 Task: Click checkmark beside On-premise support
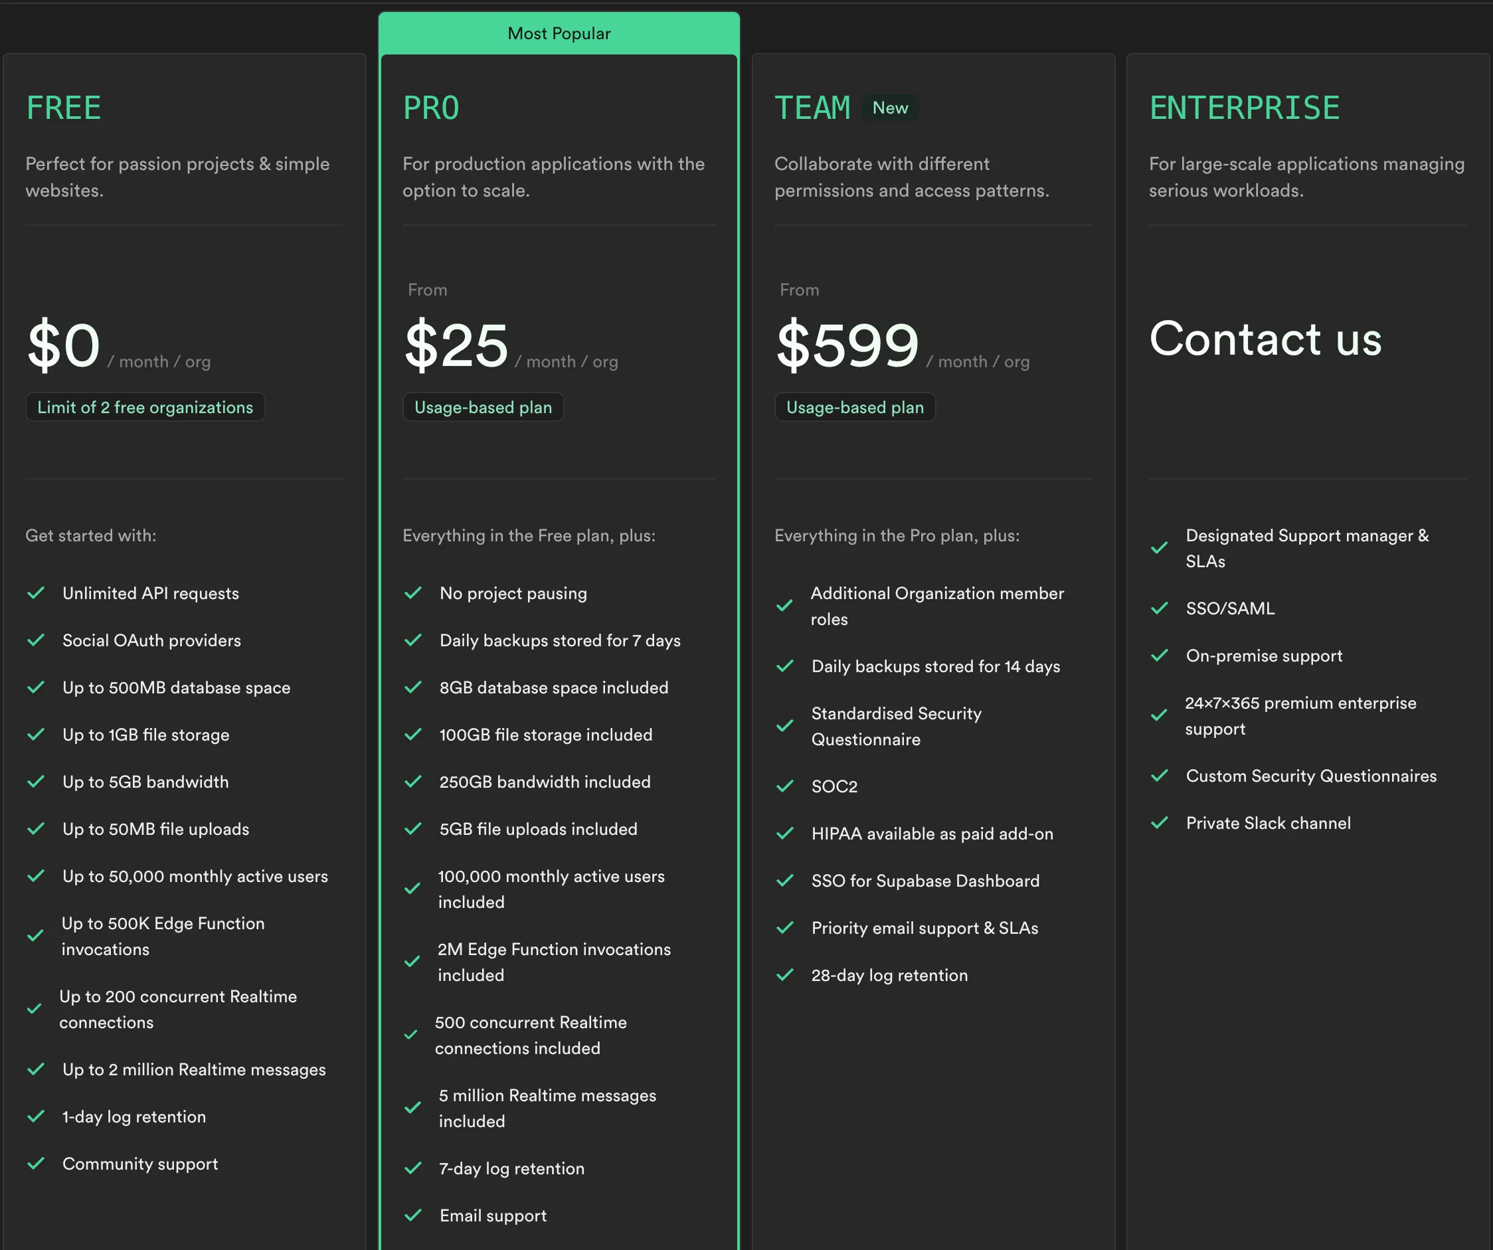pos(1160,656)
